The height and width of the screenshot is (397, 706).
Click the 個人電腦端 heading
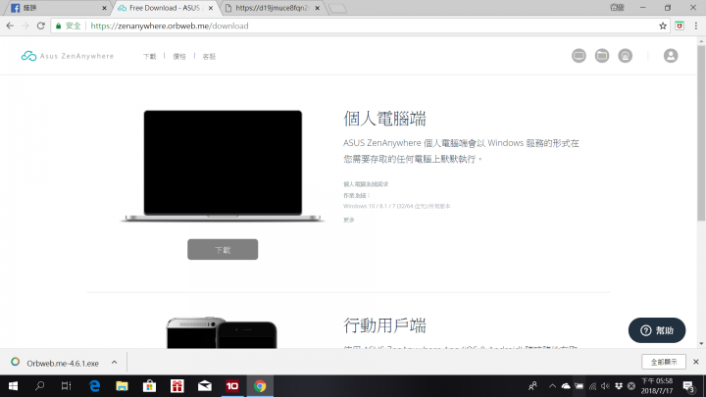384,119
